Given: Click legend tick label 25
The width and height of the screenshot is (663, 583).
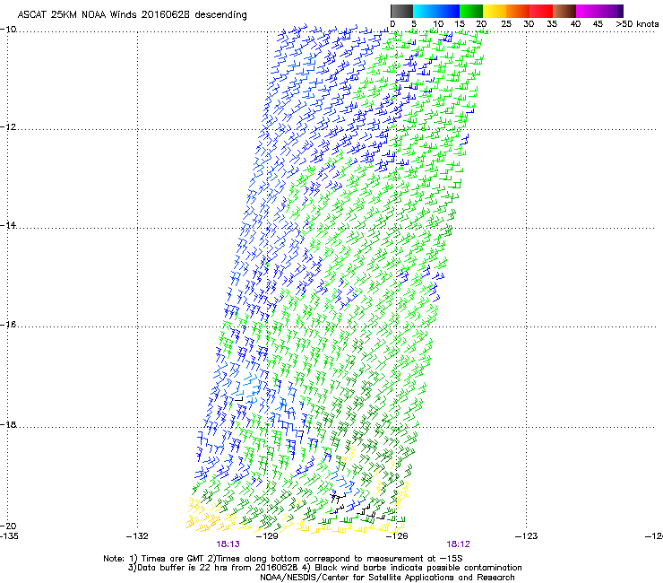Looking at the screenshot, I should [506, 24].
